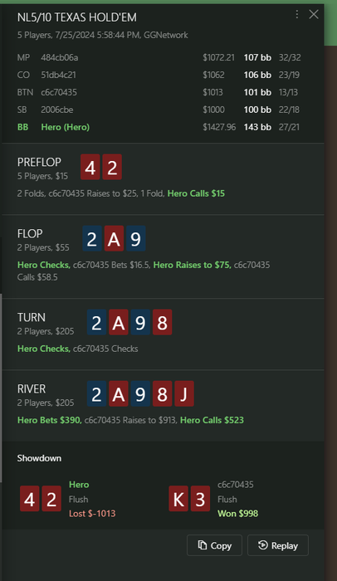The height and width of the screenshot is (581, 337).
Task: Click the Jack card on the river
Action: click(x=184, y=394)
